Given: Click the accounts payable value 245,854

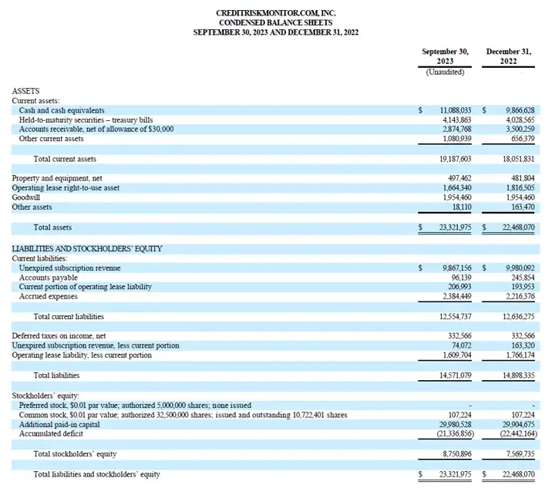Looking at the screenshot, I should point(523,278).
